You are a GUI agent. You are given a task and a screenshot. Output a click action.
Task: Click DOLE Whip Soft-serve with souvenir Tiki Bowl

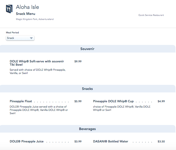point(37,63)
